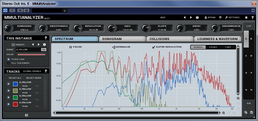The height and width of the screenshot is (121, 258).
Task: Click the vertical zoom-in magnifier
Action: [238, 98]
